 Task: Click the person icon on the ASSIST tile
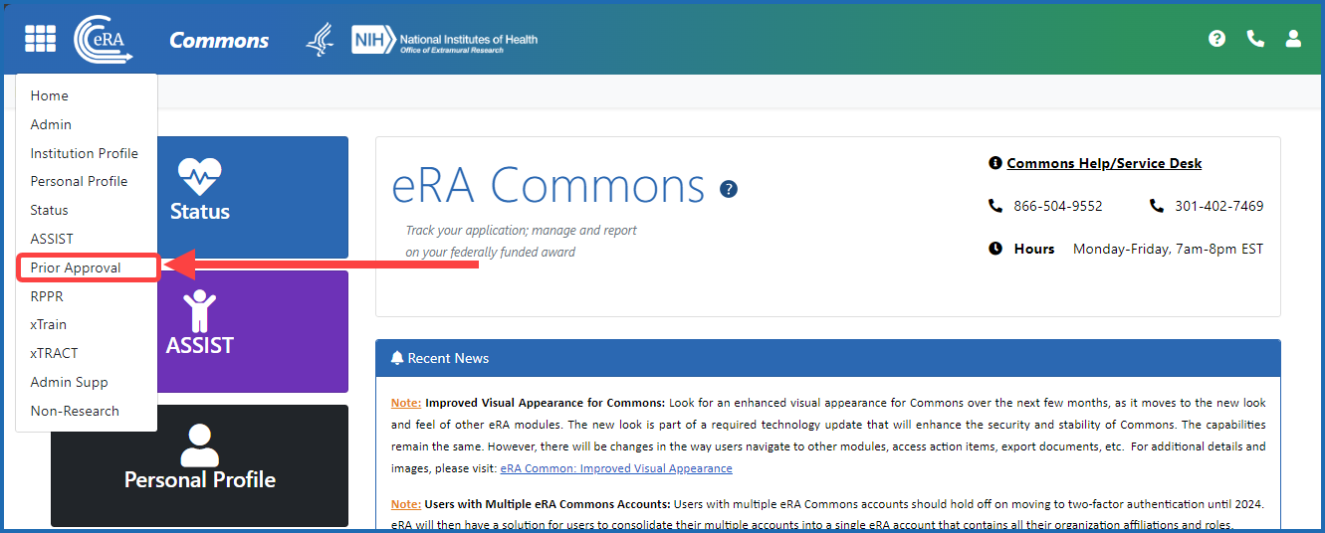(x=200, y=310)
